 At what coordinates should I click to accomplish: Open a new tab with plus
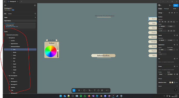21,2
